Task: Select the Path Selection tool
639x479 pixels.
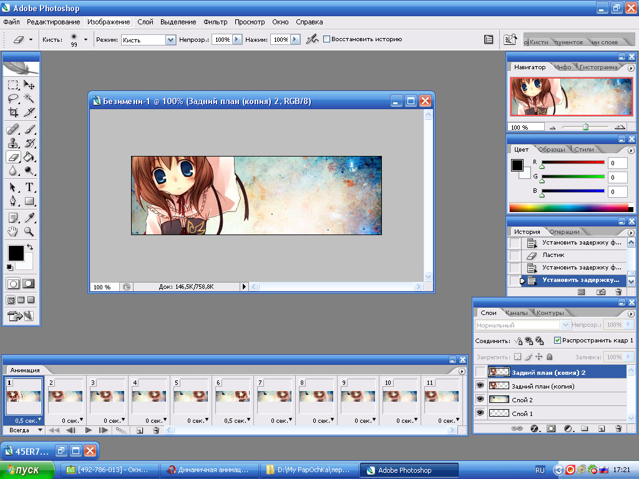Action: point(13,187)
